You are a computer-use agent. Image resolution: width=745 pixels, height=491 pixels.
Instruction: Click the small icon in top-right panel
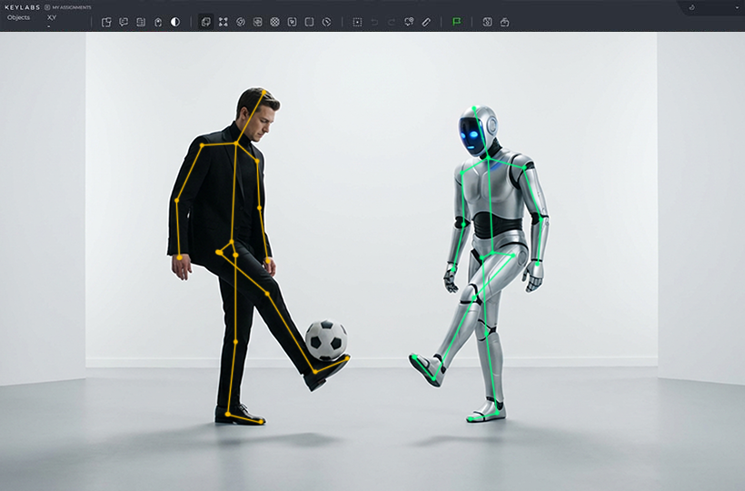[x=691, y=7]
